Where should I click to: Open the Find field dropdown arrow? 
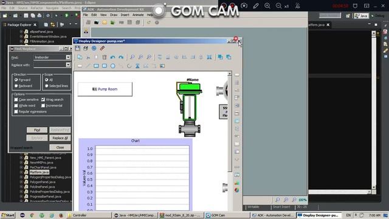click(68, 57)
